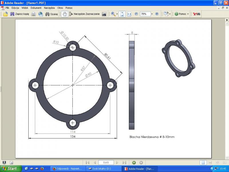Click the Windows Start button
229x172 pixels.
tap(11, 169)
